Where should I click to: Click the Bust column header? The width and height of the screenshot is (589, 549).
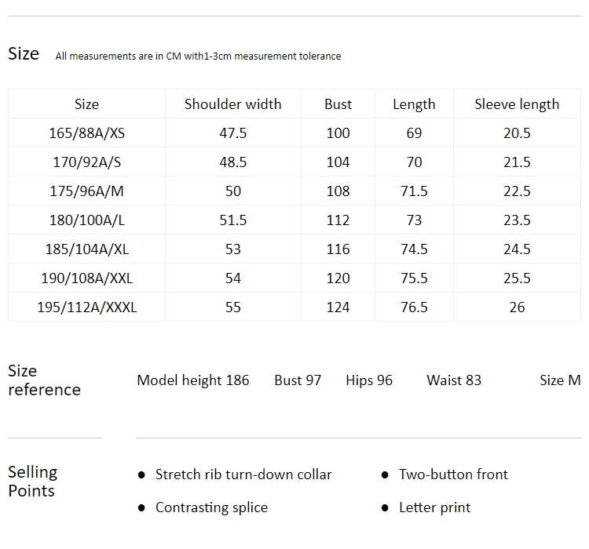[338, 104]
